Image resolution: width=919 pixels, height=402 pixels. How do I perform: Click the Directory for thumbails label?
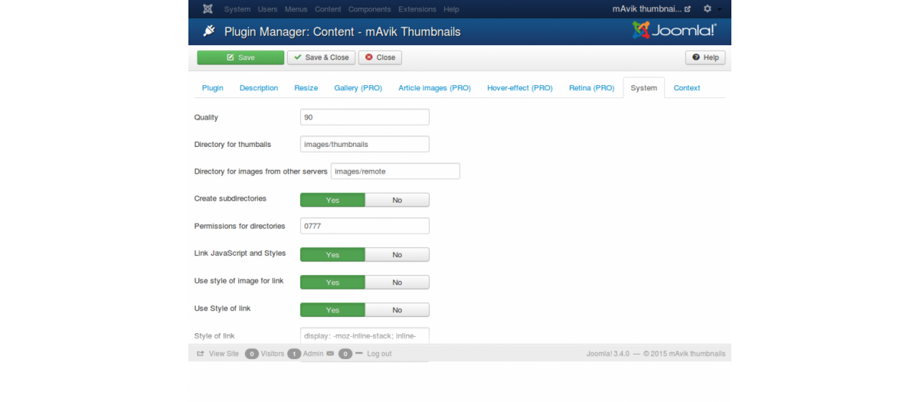point(233,144)
